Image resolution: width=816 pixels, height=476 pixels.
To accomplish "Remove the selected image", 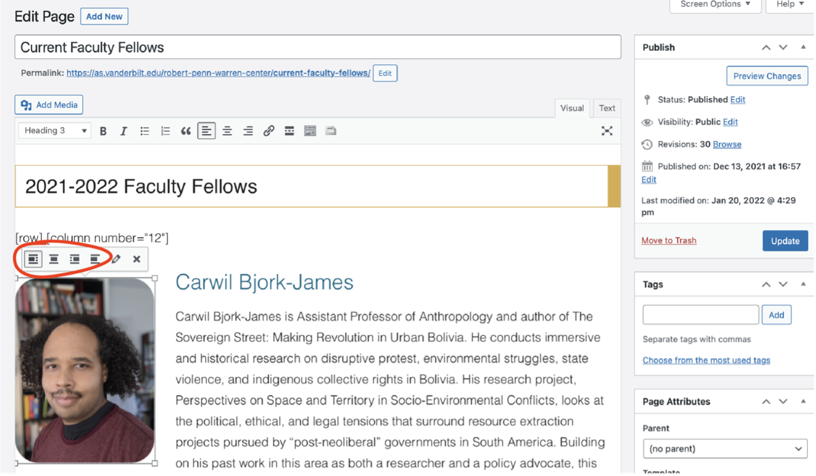I will (x=137, y=259).
